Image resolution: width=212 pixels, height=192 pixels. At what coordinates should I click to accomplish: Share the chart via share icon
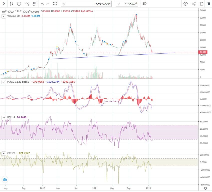193,4
